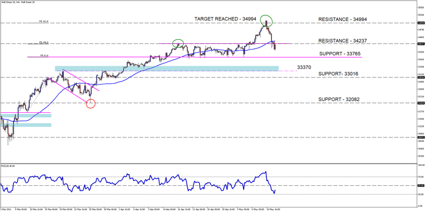Select the RESISTANCE - 34237 label

[342, 40]
